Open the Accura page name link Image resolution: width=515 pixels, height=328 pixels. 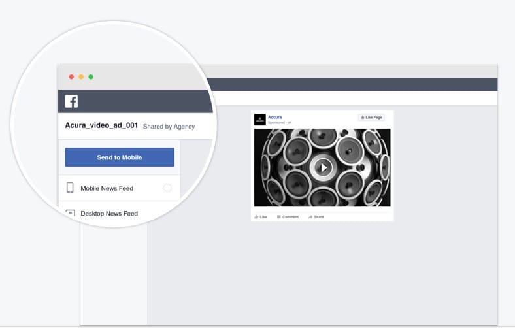[x=275, y=117]
